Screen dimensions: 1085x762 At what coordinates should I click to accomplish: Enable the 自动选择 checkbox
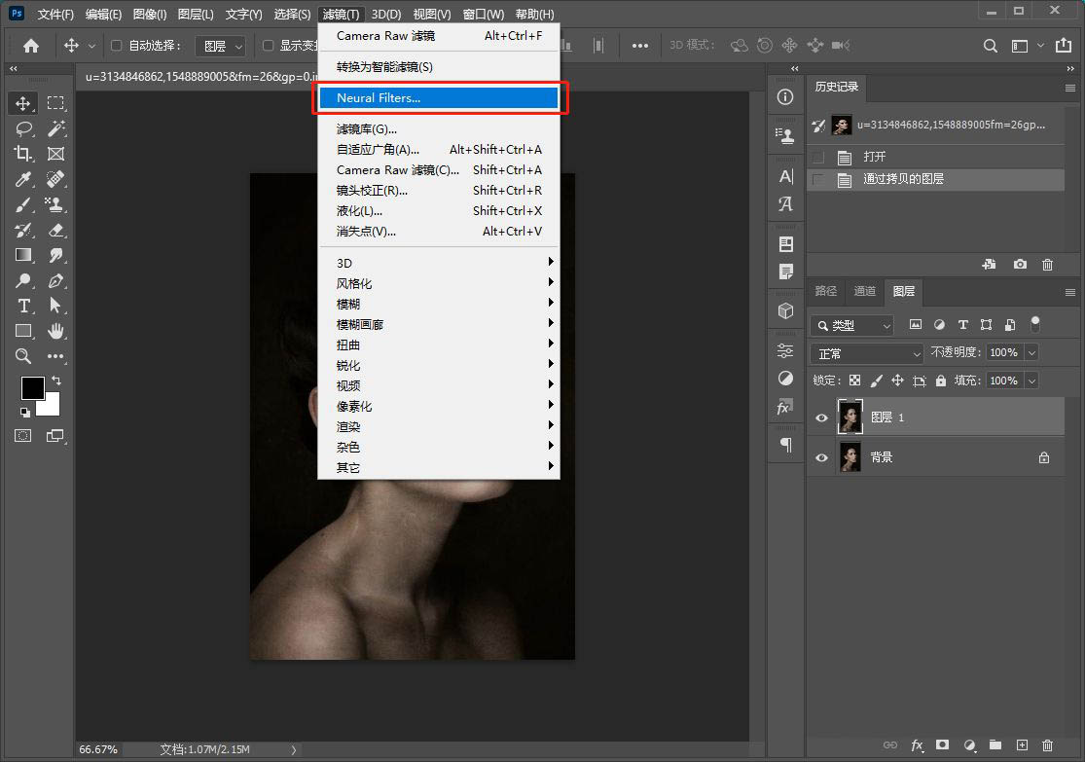point(117,46)
